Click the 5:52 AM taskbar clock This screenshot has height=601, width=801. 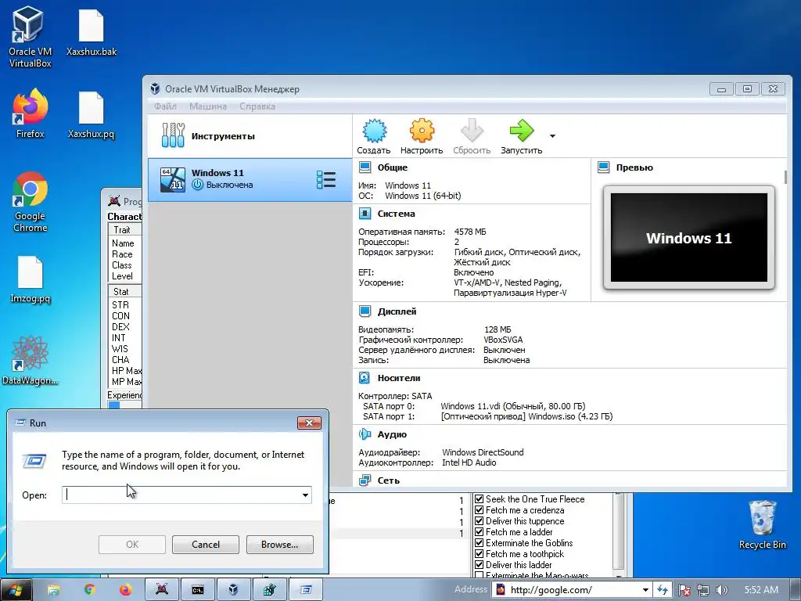pyautogui.click(x=761, y=590)
